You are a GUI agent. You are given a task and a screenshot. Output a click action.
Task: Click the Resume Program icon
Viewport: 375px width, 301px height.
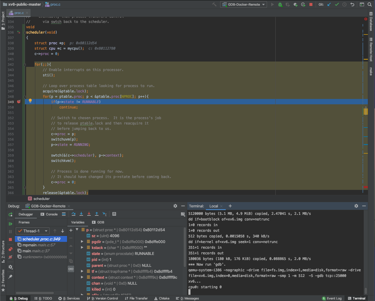pyautogui.click(x=10, y=223)
